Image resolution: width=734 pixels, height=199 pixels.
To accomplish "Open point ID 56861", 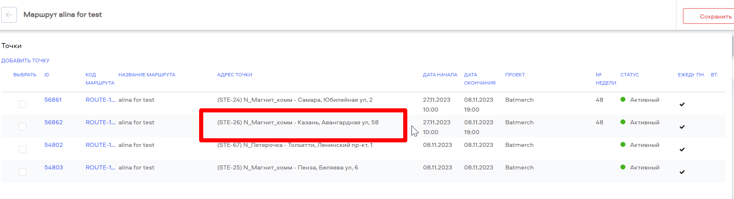I will tap(53, 100).
